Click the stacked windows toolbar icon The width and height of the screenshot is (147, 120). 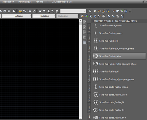[90, 11]
